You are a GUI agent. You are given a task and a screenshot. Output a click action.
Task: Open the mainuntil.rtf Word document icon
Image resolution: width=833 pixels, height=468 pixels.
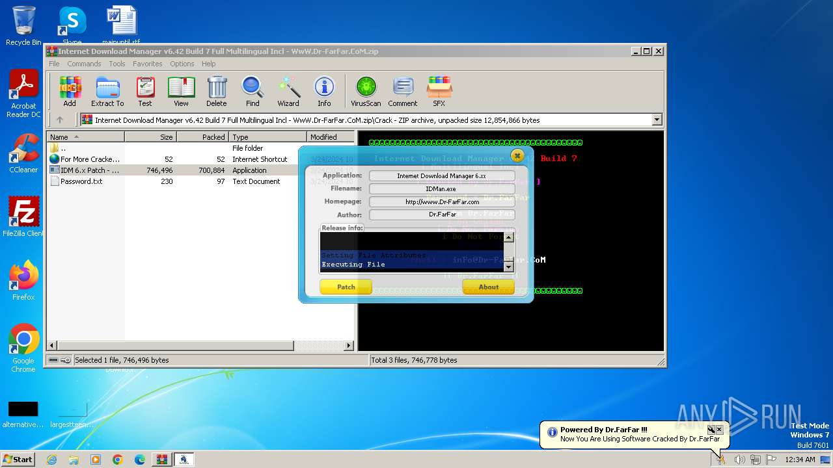tap(122, 25)
